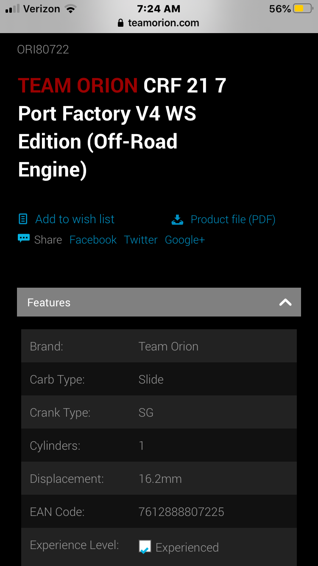This screenshot has width=318, height=566.
Task: Select the EAN Code value 7612888807225
Action: click(181, 512)
